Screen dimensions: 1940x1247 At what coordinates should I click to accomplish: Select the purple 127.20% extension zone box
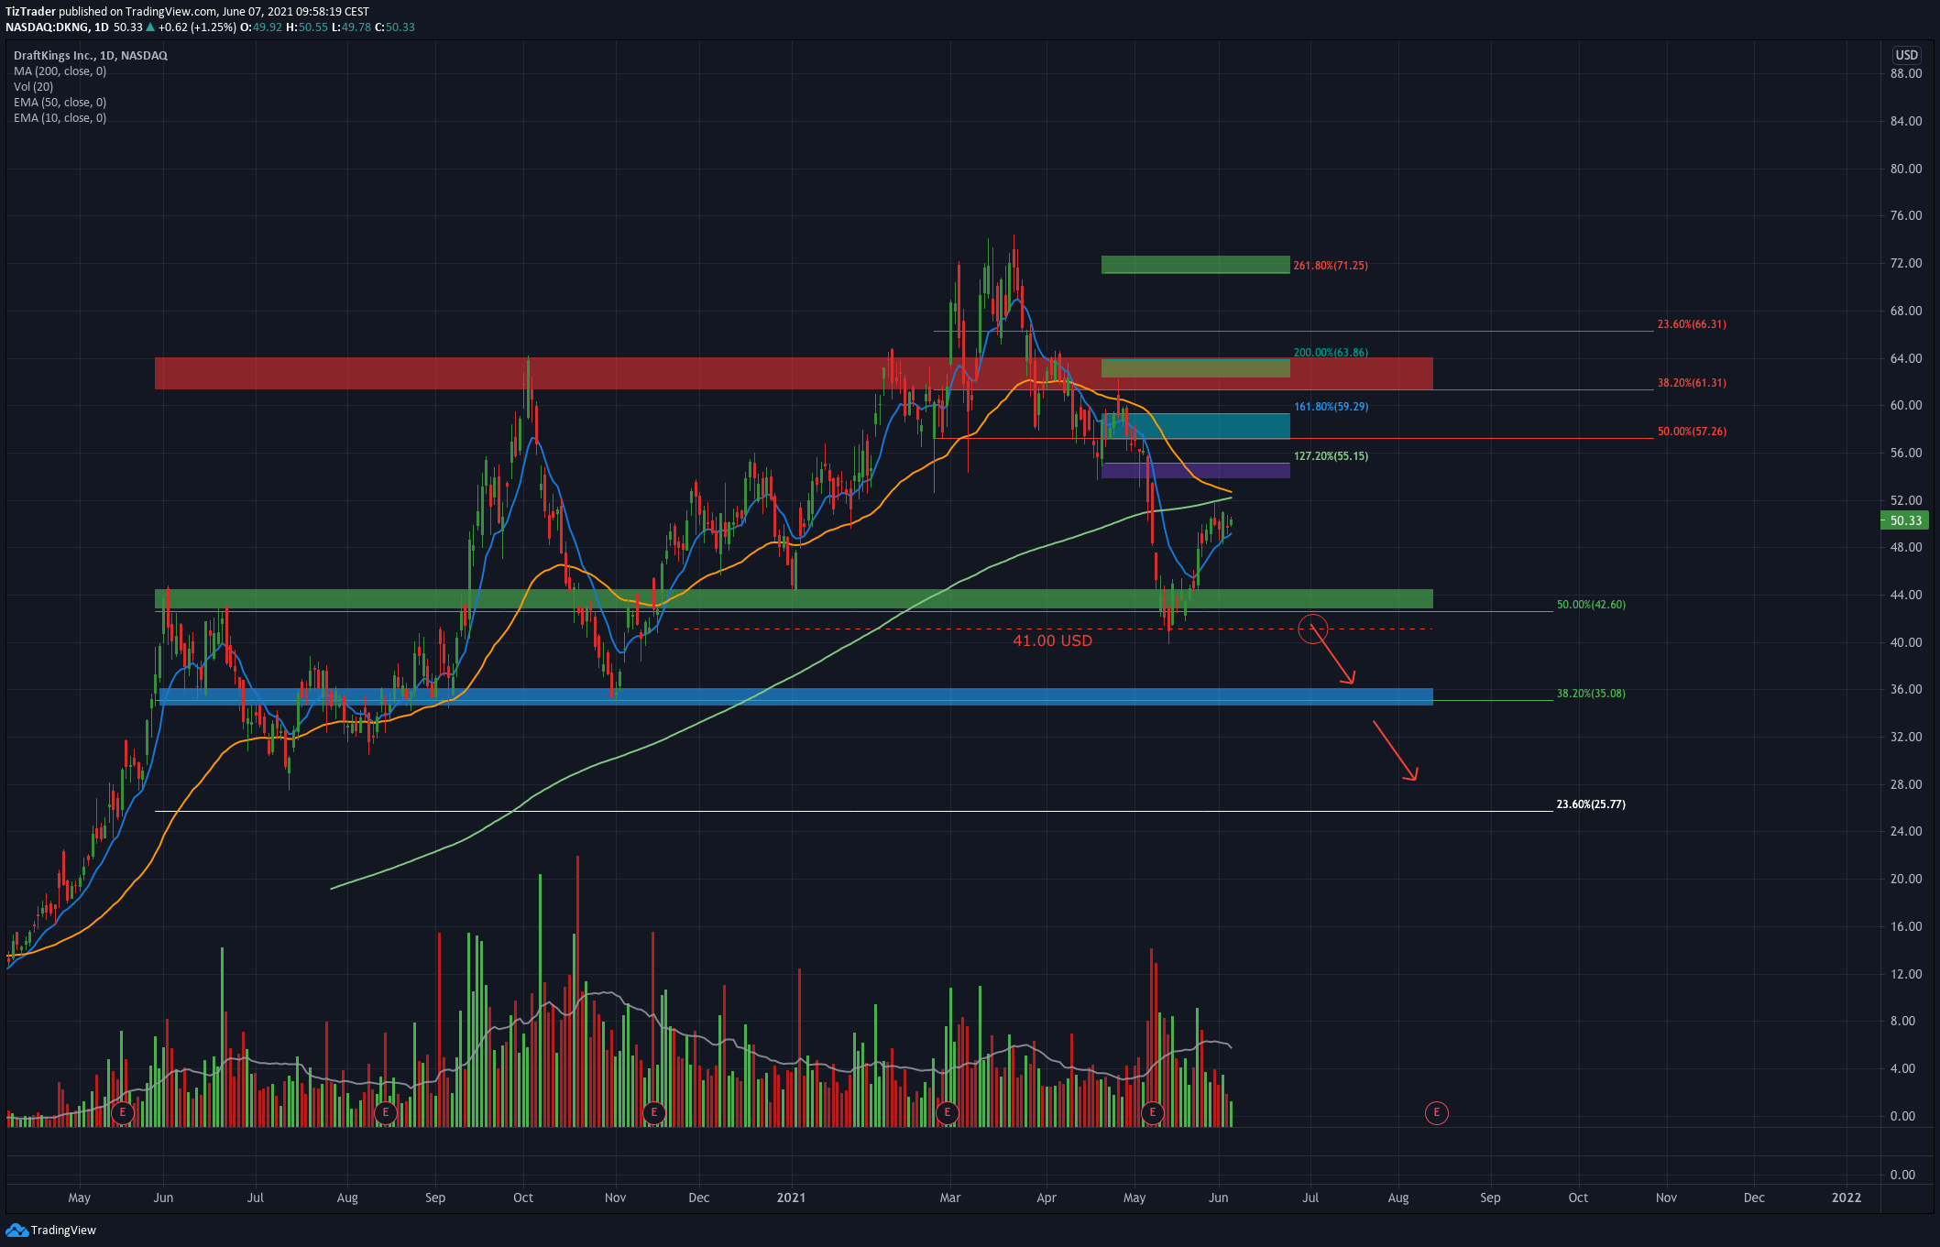click(x=1195, y=470)
